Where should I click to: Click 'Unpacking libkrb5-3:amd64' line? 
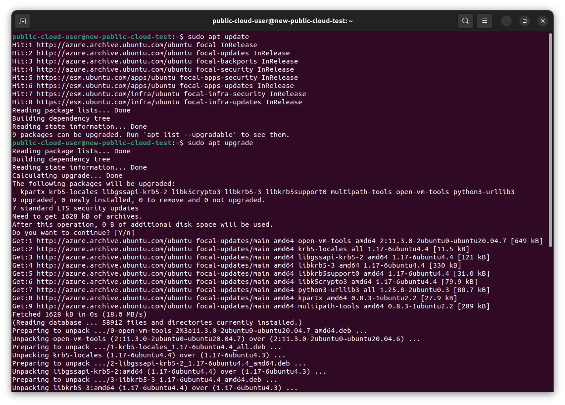[155, 388]
